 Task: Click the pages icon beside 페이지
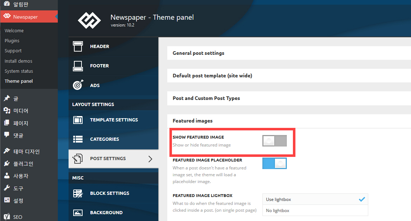[7, 122]
